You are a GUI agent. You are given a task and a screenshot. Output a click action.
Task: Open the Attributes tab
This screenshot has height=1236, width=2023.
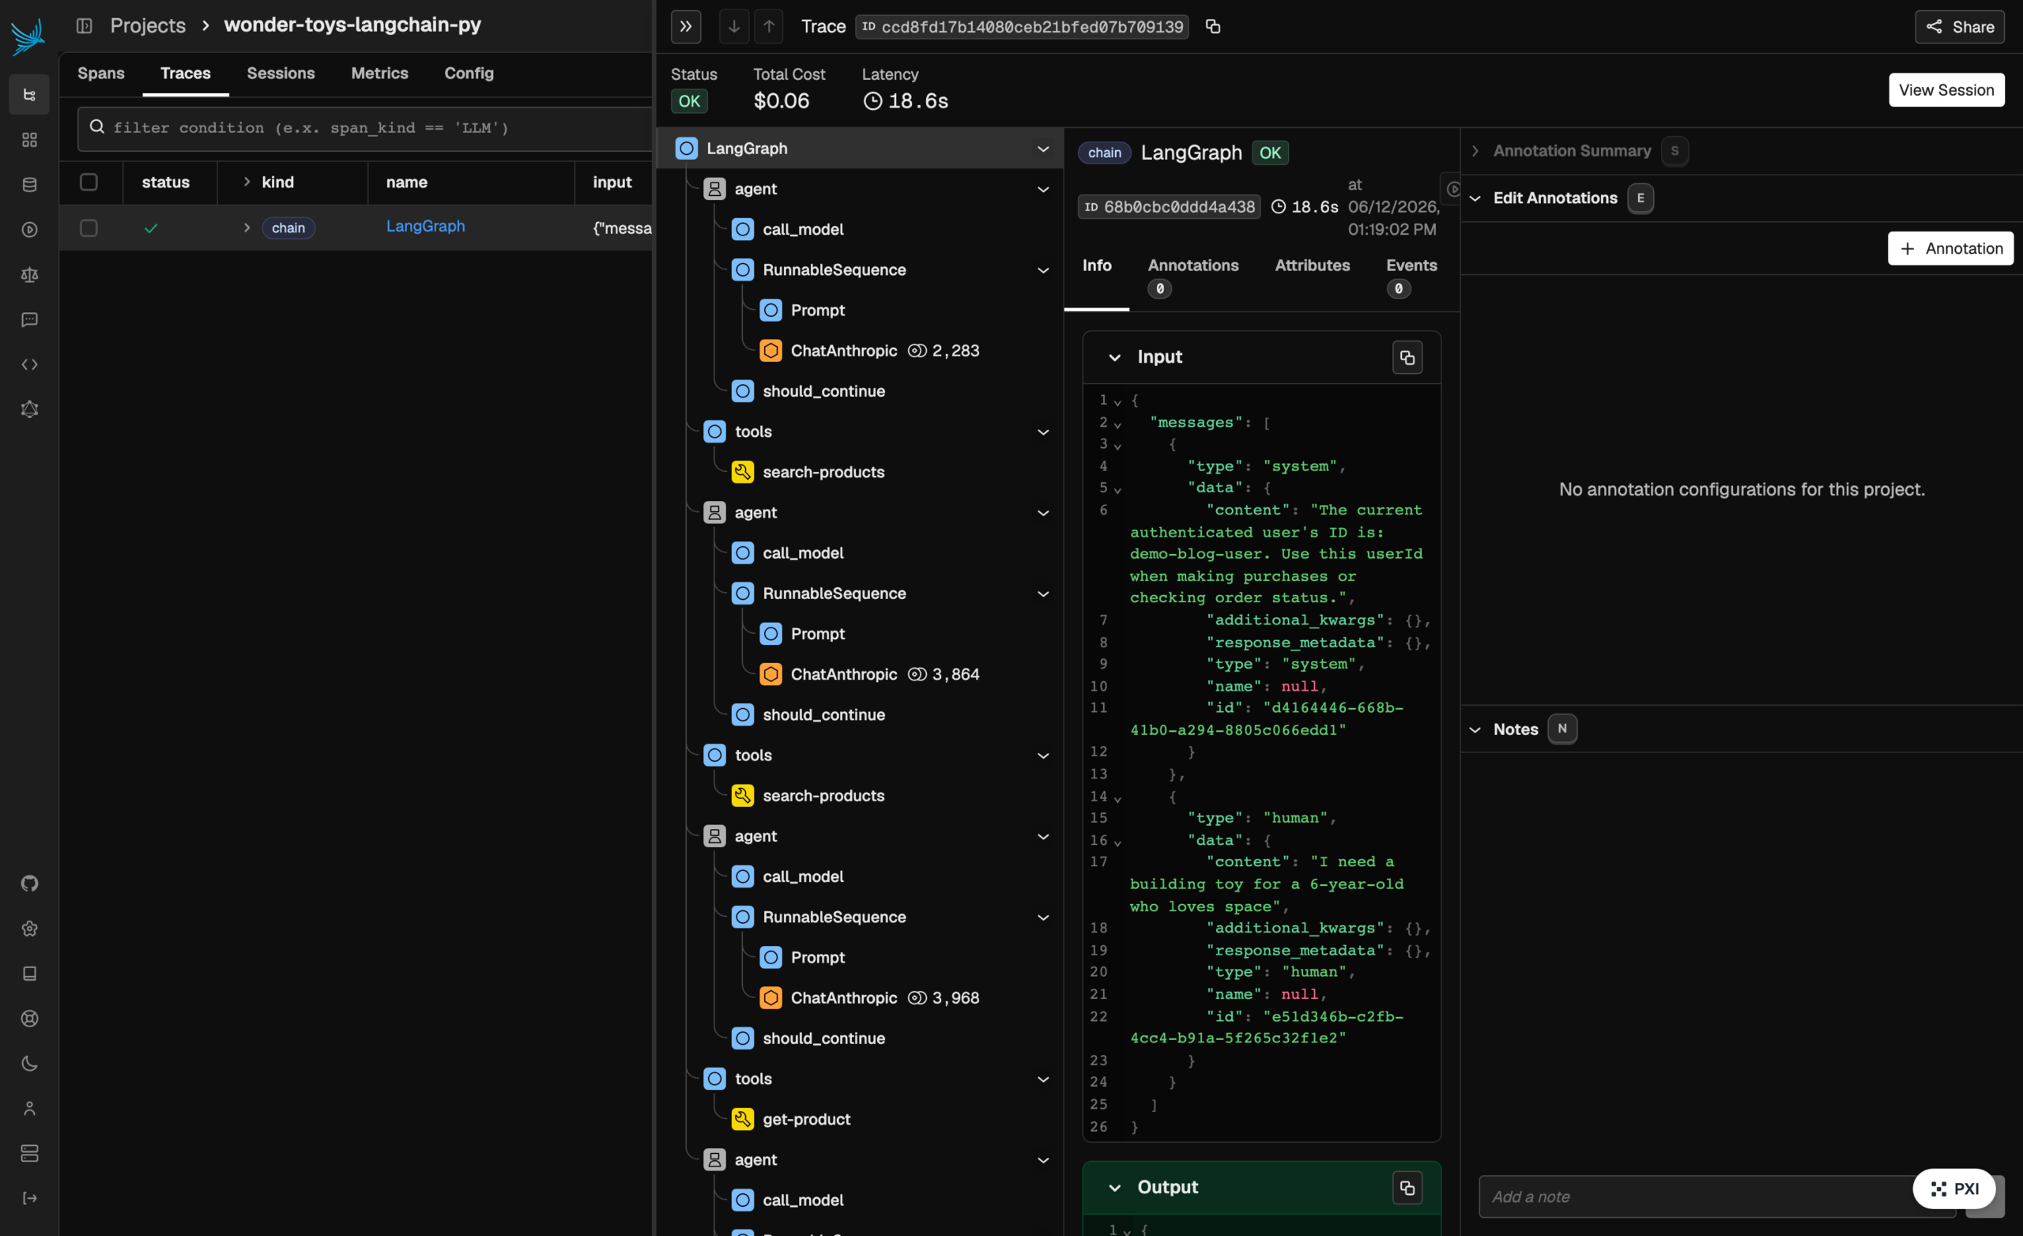tap(1312, 266)
